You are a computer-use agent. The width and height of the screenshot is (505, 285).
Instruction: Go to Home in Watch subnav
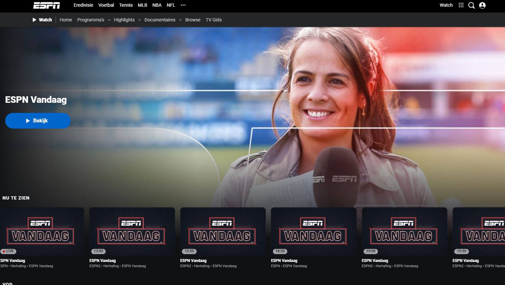click(66, 20)
